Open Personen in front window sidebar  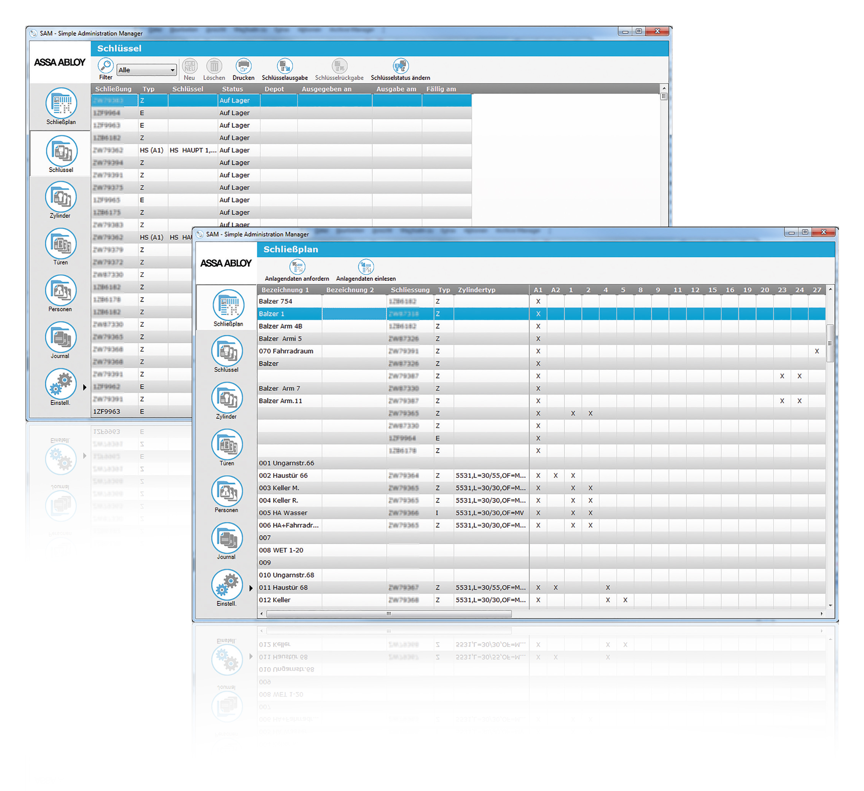(x=227, y=492)
